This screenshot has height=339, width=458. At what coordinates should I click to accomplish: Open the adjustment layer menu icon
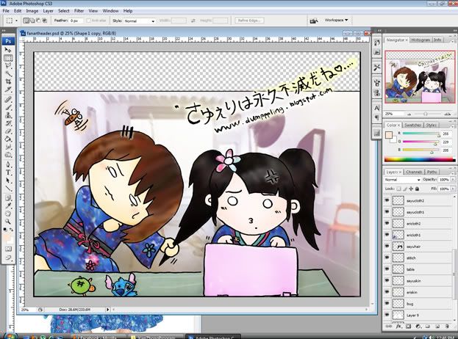click(418, 327)
